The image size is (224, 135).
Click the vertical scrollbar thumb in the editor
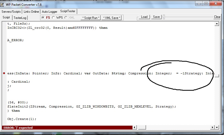point(217,75)
